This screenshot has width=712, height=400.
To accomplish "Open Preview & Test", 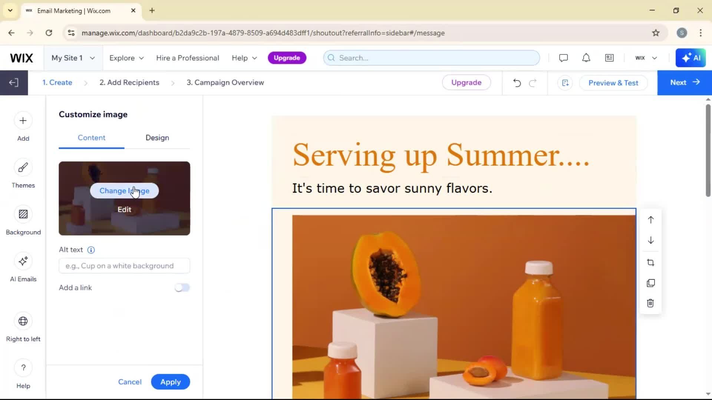I will tap(613, 83).
